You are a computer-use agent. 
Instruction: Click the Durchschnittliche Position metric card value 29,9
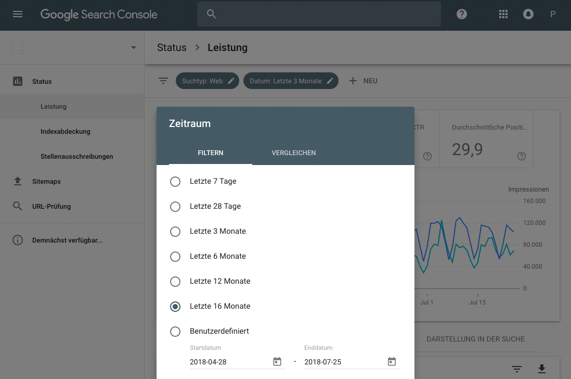coord(467,149)
